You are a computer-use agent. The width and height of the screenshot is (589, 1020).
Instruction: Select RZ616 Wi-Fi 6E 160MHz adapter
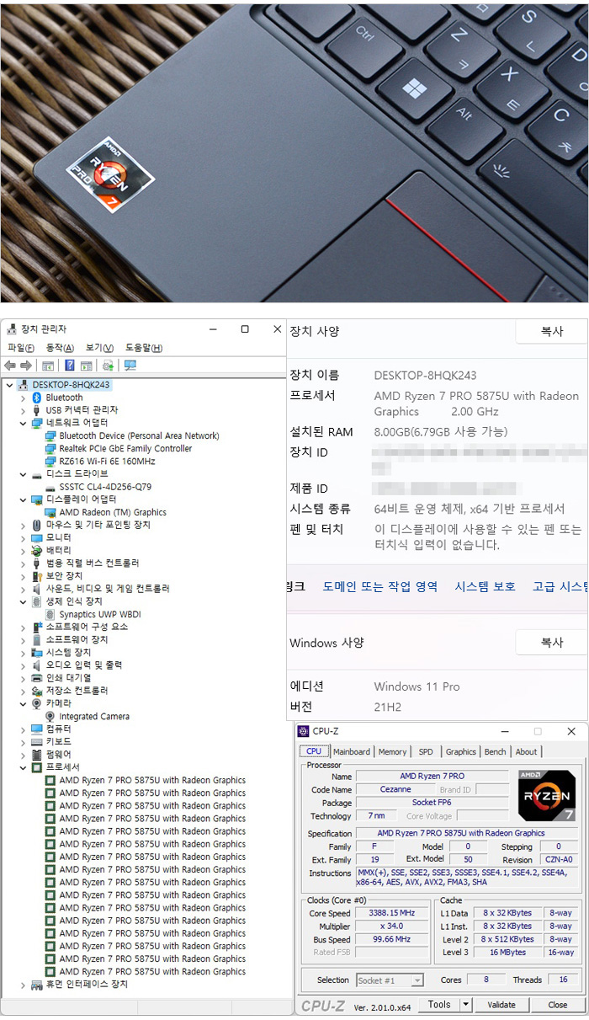click(x=107, y=462)
